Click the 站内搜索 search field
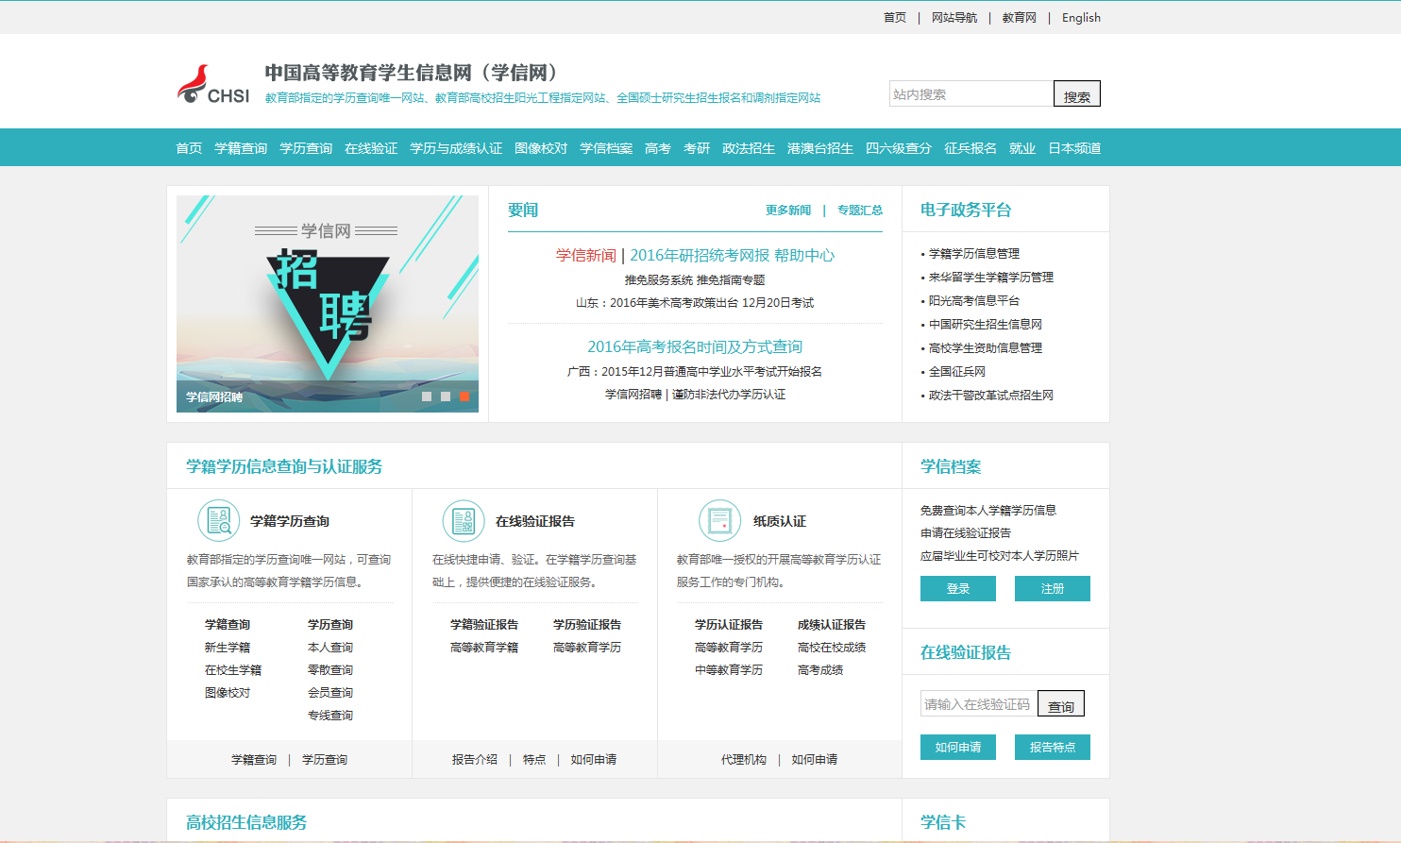 coord(971,93)
